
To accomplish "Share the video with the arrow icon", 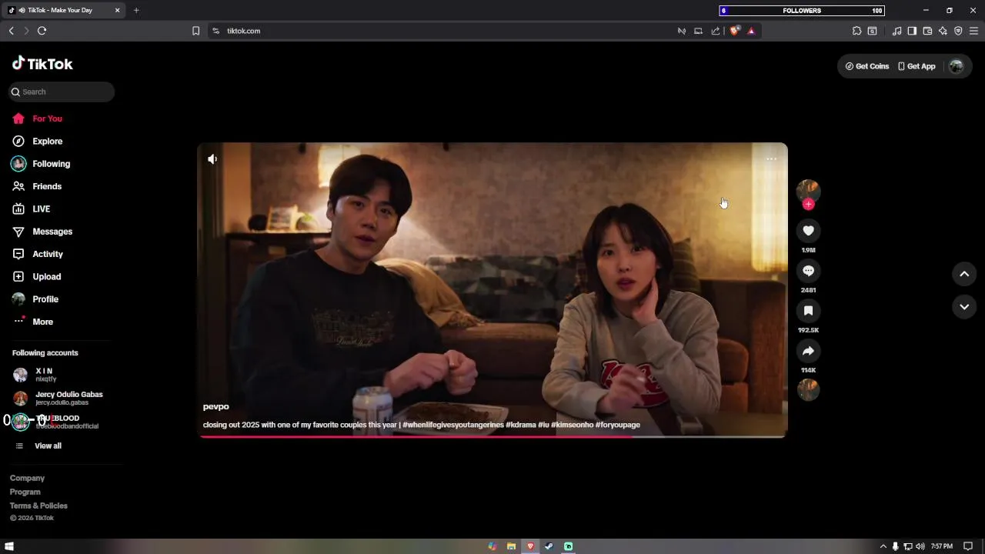I will point(808,351).
